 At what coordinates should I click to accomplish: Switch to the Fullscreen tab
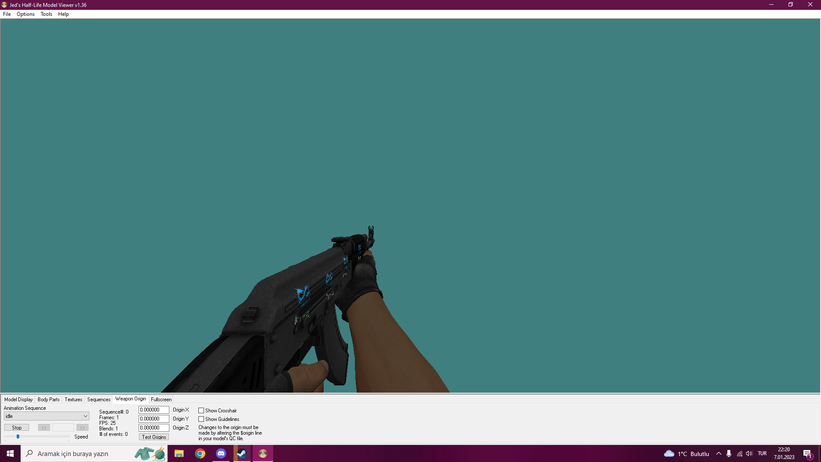tap(161, 400)
